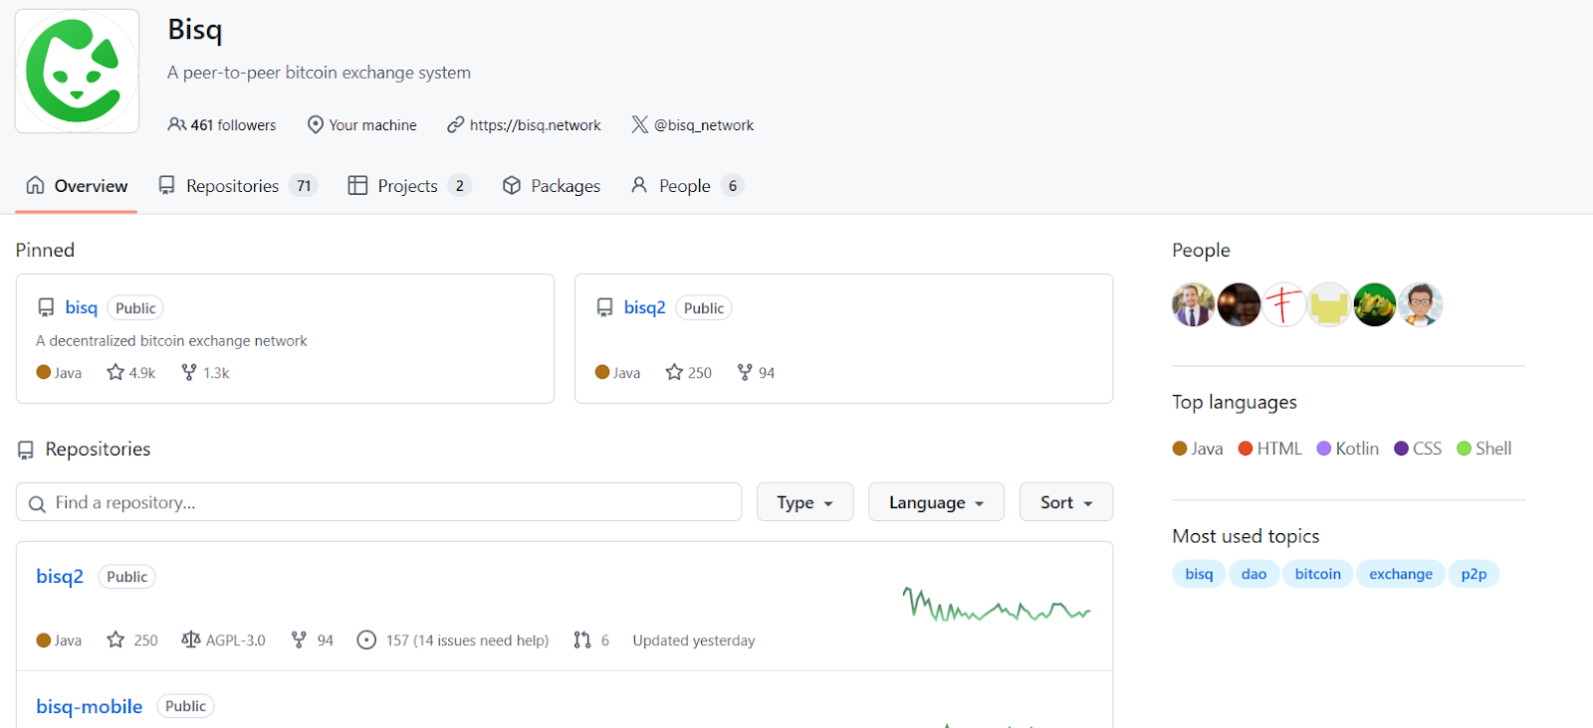The image size is (1593, 728).
Task: Select the bisq topic tag
Action: 1199,574
